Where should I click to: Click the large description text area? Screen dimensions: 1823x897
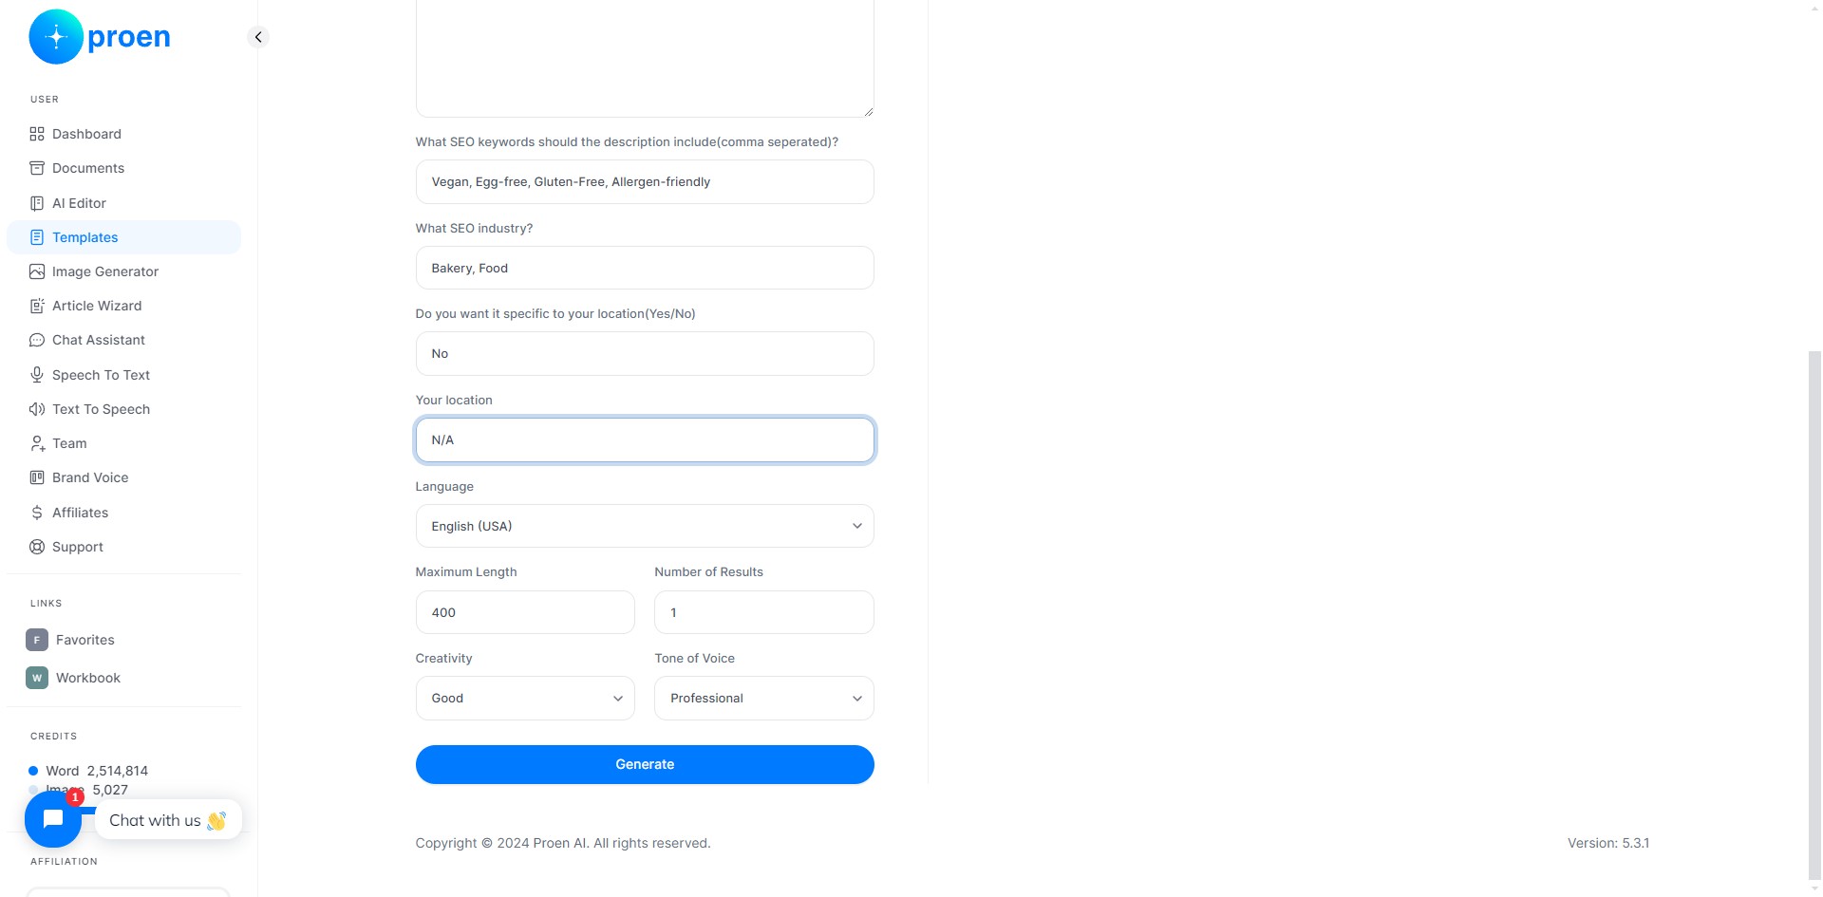(645, 57)
